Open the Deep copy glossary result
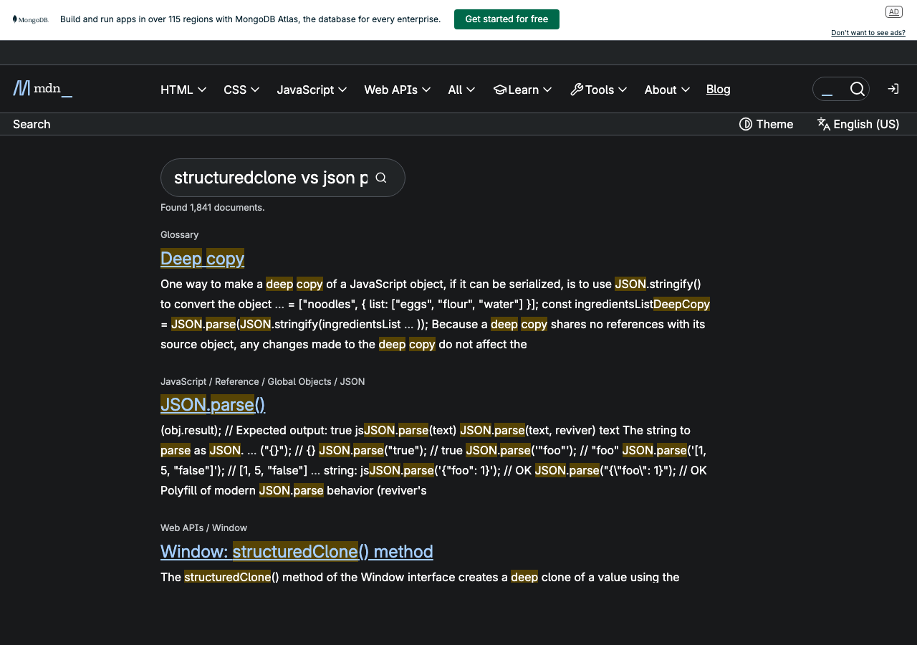 (x=202, y=258)
